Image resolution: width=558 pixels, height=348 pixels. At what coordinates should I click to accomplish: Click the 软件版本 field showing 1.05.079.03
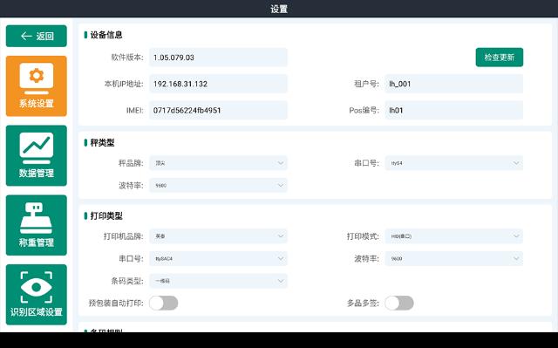pyautogui.click(x=218, y=58)
